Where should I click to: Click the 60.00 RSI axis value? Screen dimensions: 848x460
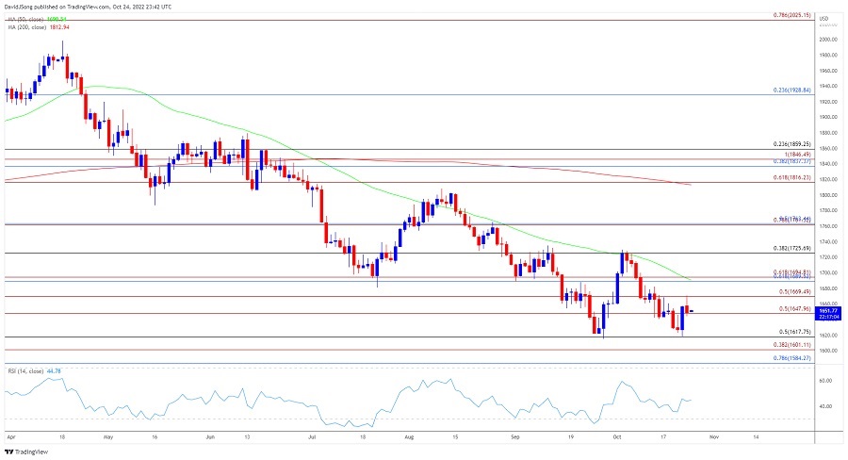(x=825, y=381)
